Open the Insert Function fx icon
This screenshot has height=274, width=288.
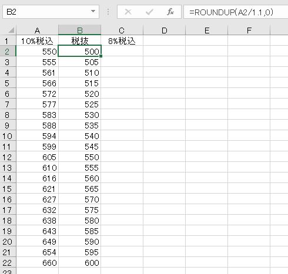click(170, 12)
